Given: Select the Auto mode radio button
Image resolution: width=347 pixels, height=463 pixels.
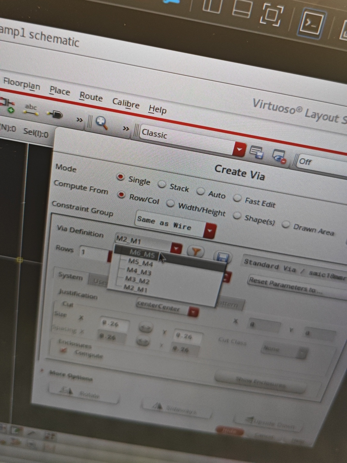Looking at the screenshot, I should click(200, 191).
